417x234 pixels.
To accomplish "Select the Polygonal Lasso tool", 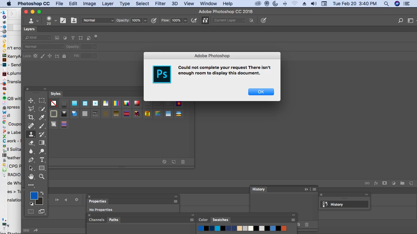I will [x=31, y=109].
